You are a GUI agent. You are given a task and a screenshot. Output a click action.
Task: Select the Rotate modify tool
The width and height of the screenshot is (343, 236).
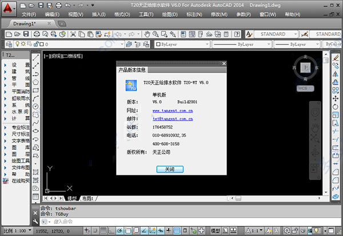click(x=336, y=107)
